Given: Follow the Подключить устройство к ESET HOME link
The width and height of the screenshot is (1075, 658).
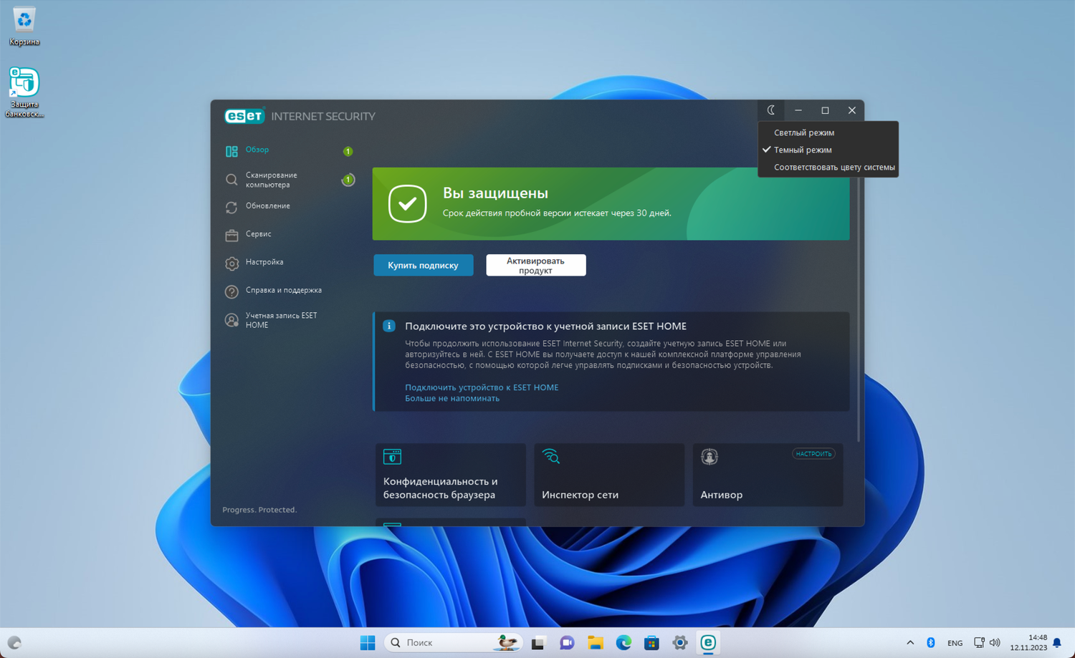Looking at the screenshot, I should [x=482, y=387].
